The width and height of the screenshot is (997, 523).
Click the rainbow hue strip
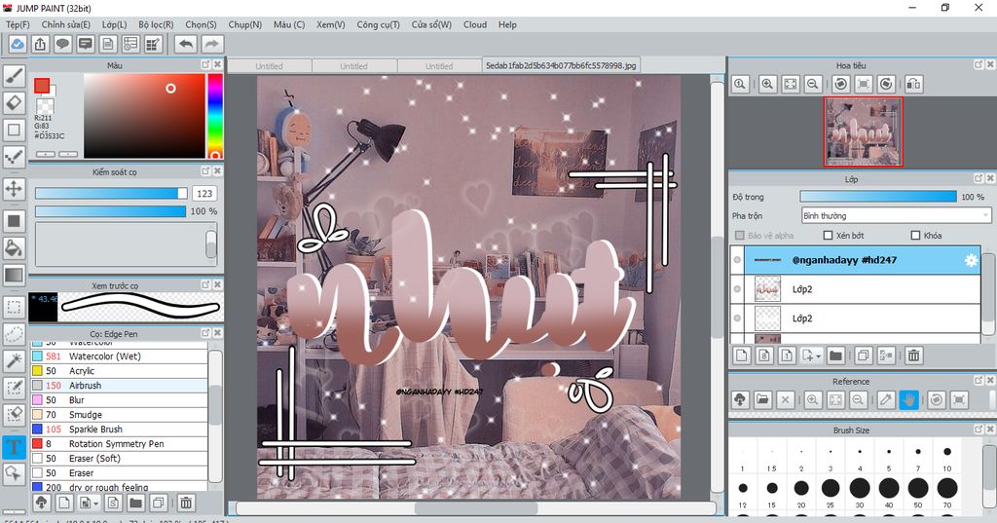coord(215,115)
